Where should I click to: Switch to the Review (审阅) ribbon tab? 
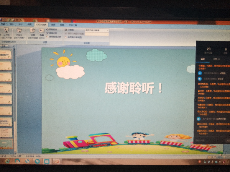pos(53,25)
